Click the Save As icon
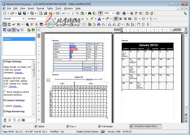190x135 pixels. [x=24, y=13]
